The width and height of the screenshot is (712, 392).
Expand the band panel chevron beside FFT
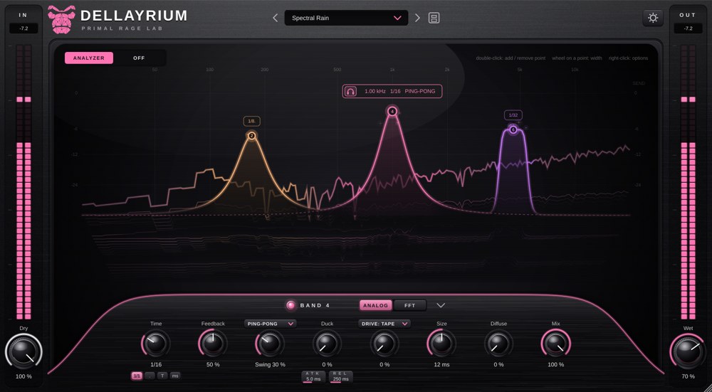pos(441,305)
